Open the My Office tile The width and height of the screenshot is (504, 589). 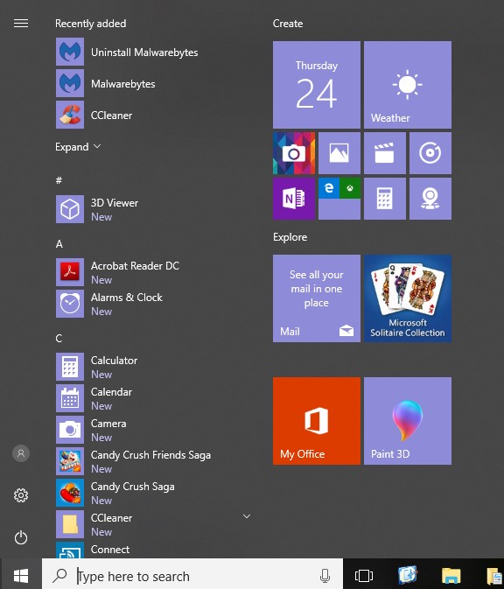coord(317,421)
